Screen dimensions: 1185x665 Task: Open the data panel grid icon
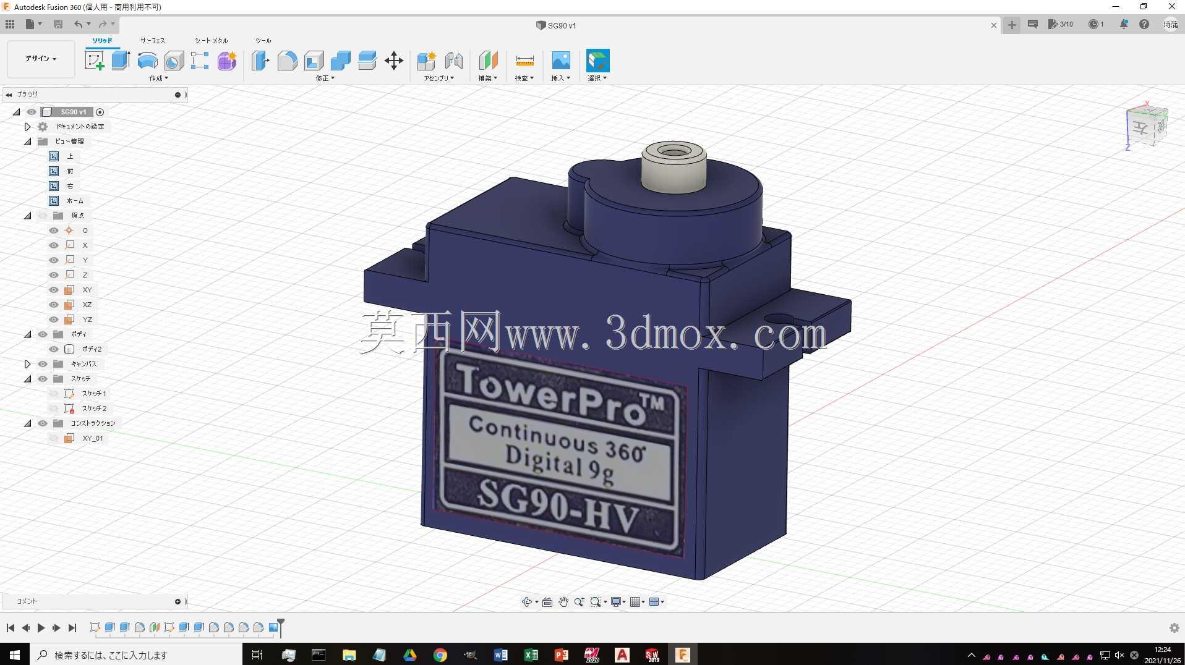10,24
